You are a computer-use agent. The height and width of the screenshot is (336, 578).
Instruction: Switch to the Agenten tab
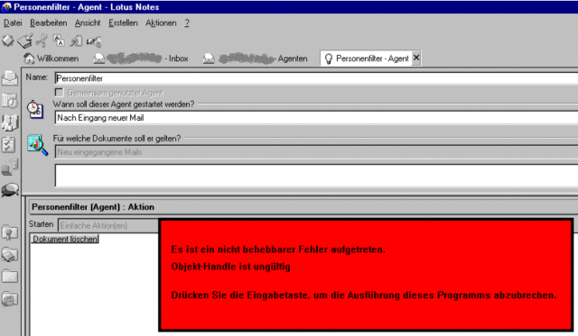(x=255, y=59)
